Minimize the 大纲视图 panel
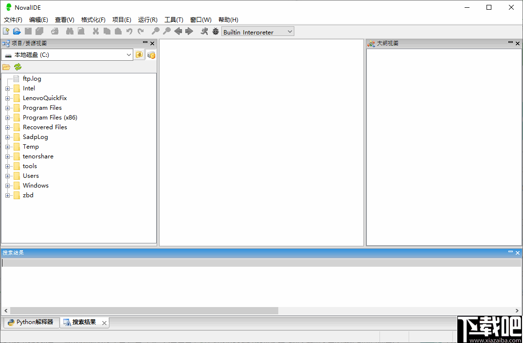The image size is (523, 343). click(511, 43)
